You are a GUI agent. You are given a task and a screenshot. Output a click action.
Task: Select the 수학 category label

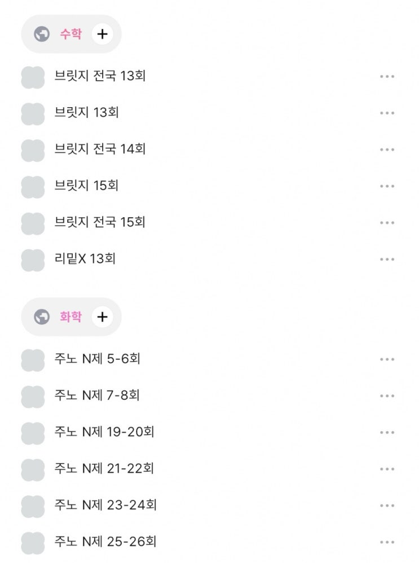pos(71,34)
